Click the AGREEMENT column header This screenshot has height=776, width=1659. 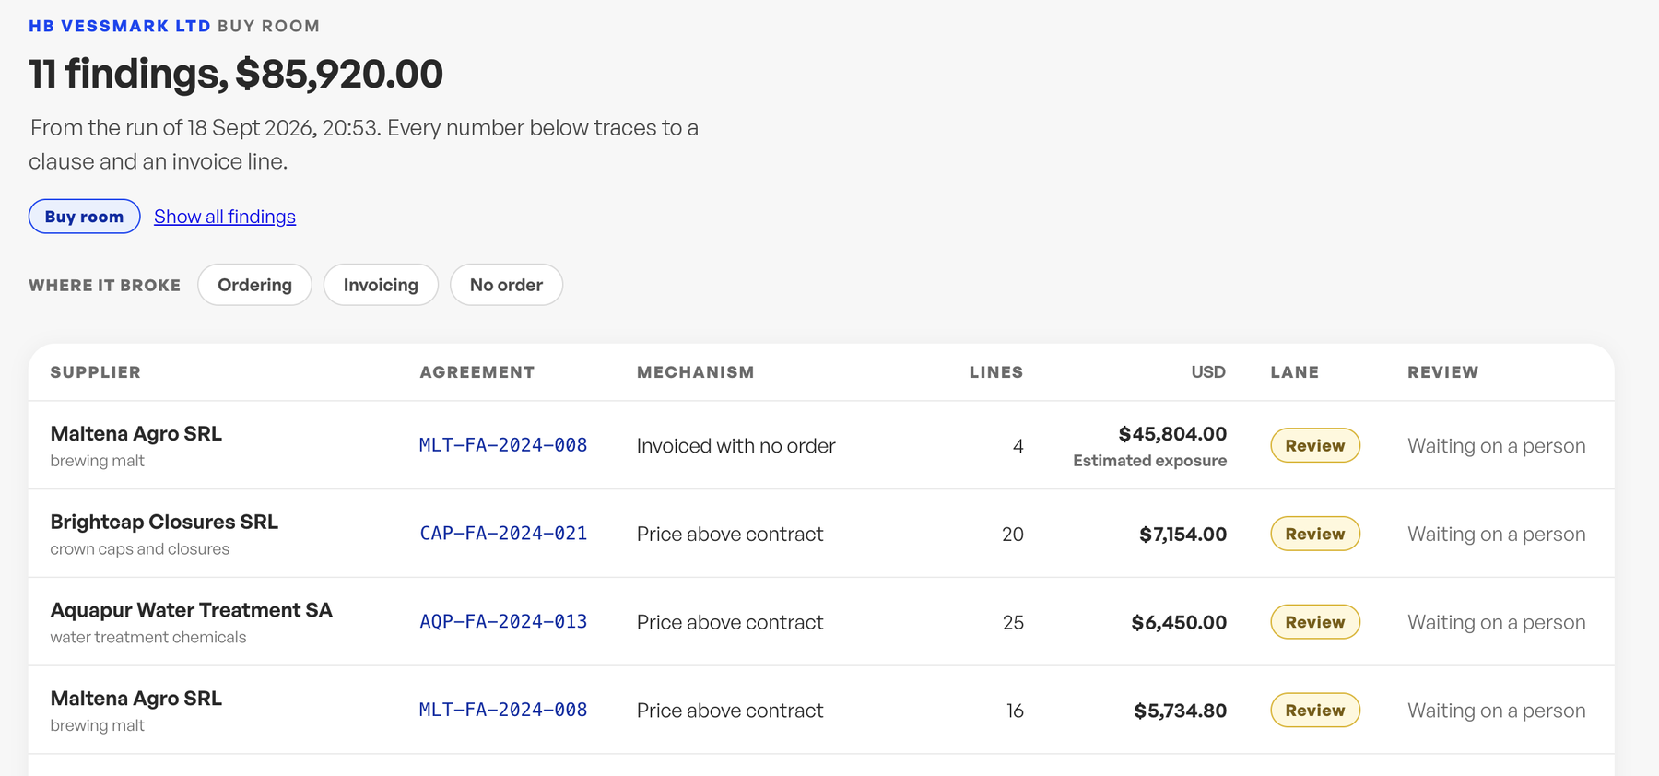tap(477, 372)
